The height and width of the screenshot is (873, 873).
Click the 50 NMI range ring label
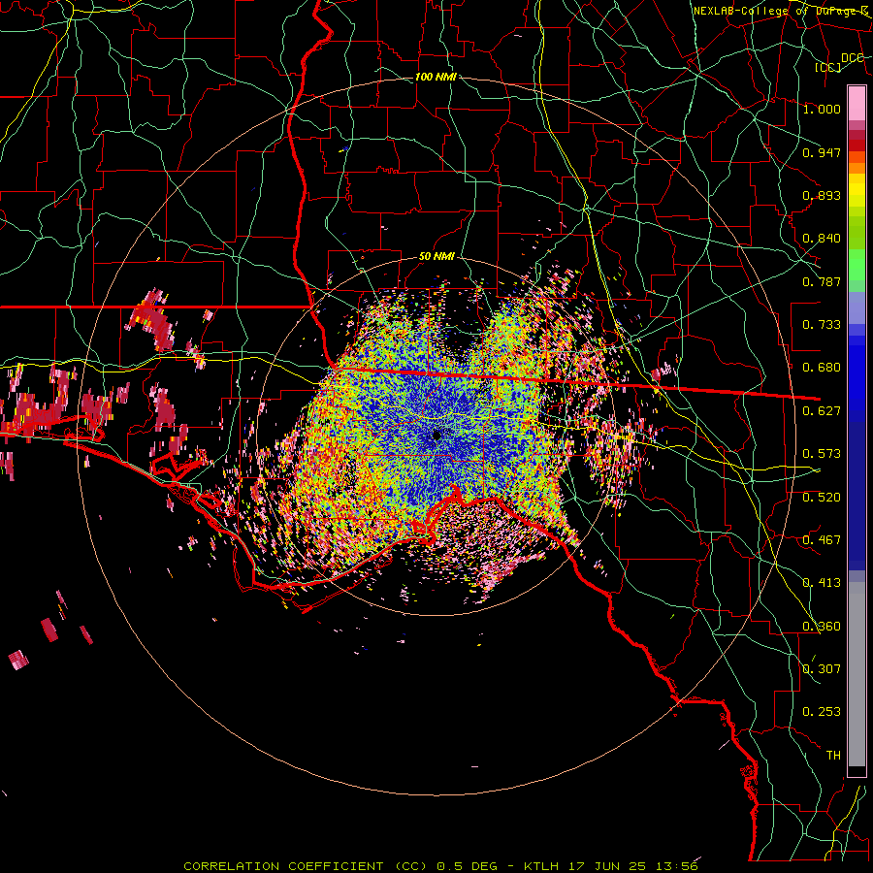(436, 256)
